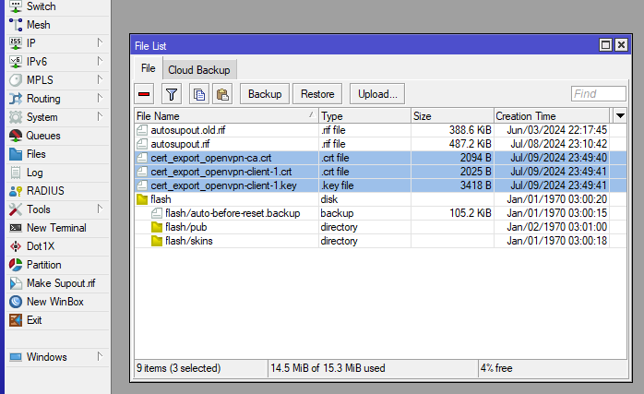This screenshot has height=394, width=644.
Task: Select the File tab
Action: 148,69
